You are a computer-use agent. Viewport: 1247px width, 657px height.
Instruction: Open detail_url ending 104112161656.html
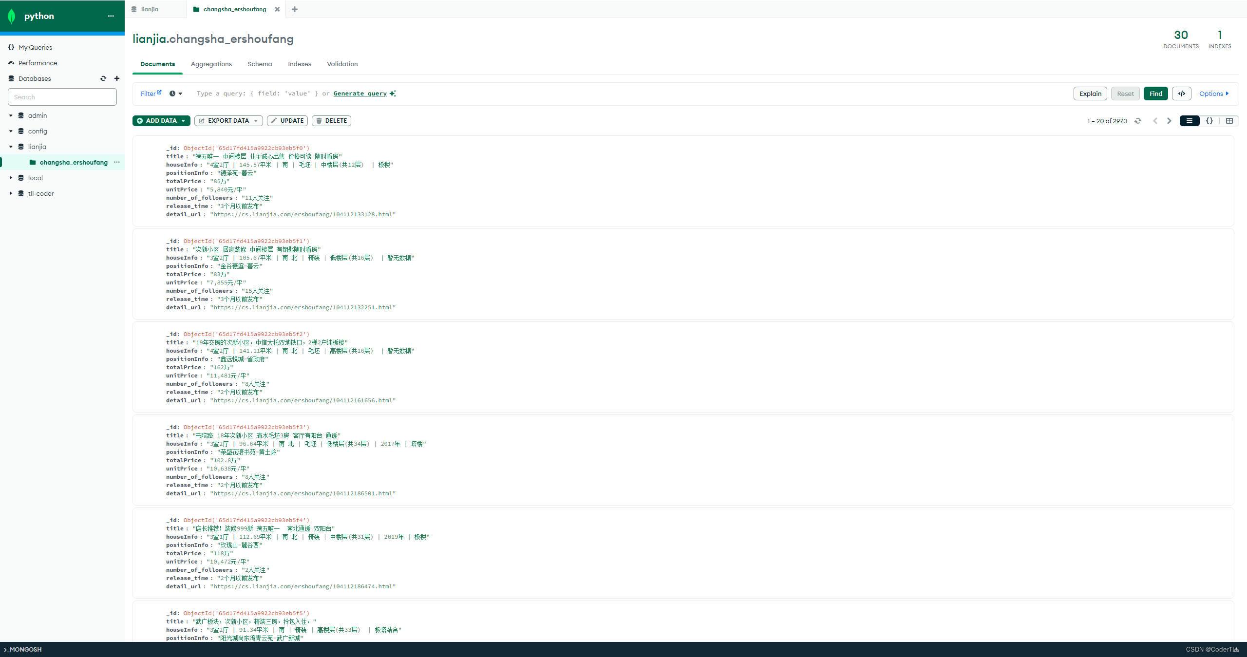tap(303, 400)
